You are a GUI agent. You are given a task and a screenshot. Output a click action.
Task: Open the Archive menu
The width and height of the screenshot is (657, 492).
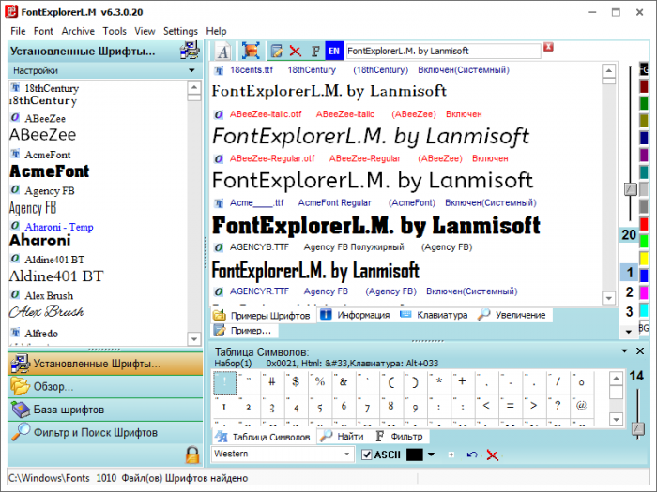pos(78,31)
